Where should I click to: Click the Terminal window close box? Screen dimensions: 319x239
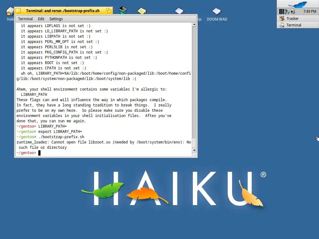coord(18,11)
